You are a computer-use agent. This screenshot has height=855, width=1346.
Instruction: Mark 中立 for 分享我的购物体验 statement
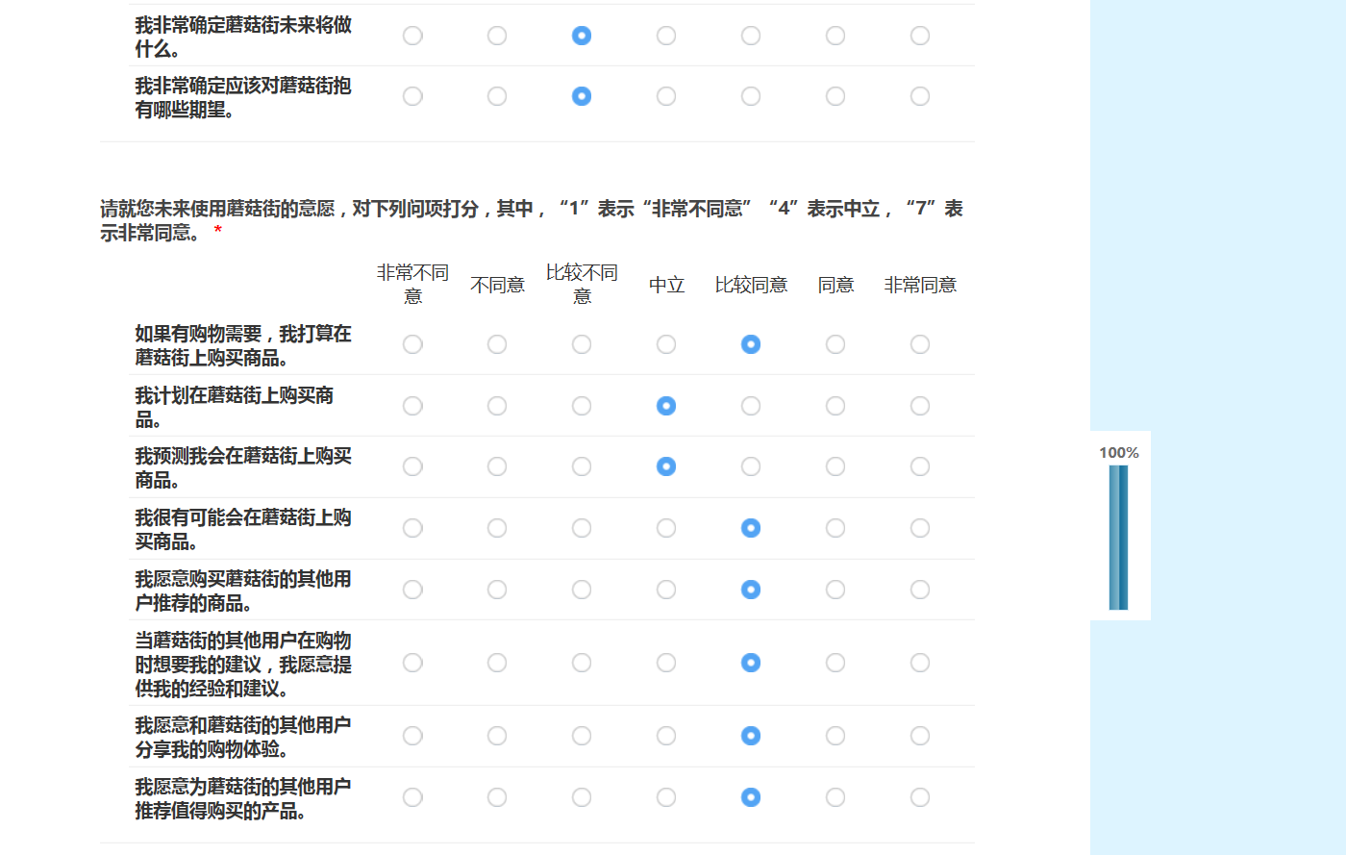point(666,736)
